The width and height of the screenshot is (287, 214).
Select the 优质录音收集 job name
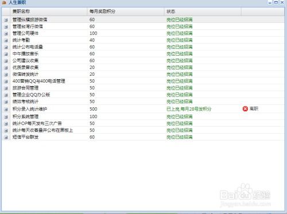click(x=25, y=67)
